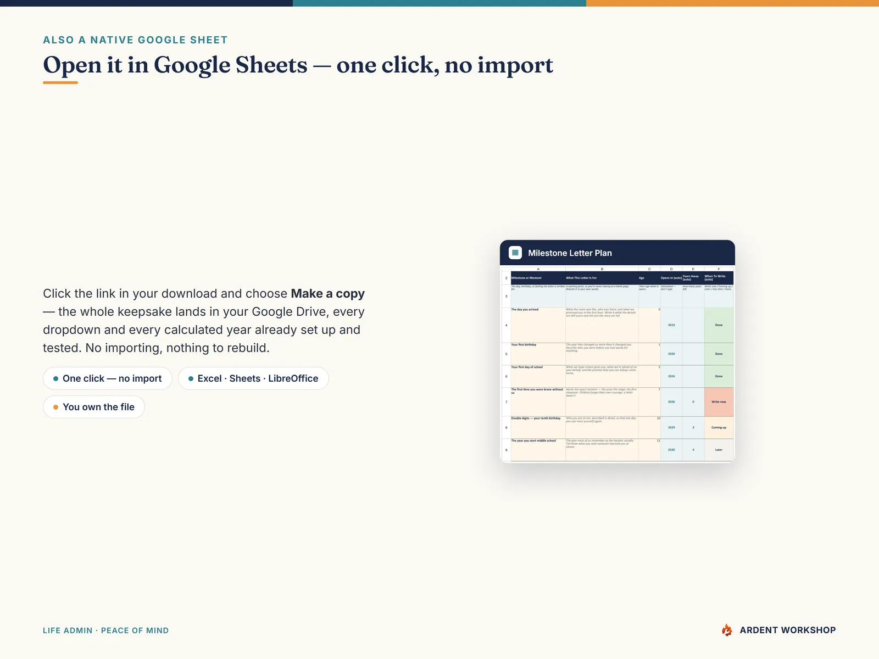Click the 'The day you arrived' cell
Image resolution: width=879 pixels, height=659 pixels.
point(538,325)
